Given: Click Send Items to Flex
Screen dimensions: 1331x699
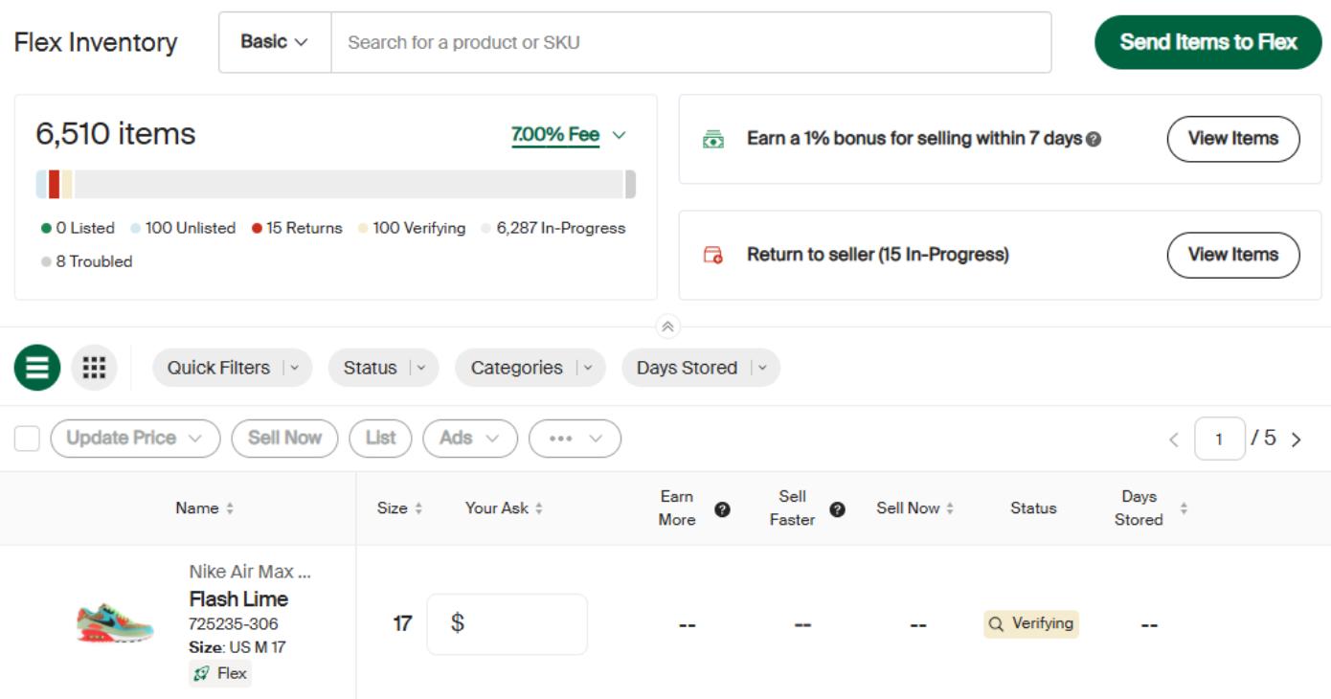Looking at the screenshot, I should pyautogui.click(x=1208, y=42).
